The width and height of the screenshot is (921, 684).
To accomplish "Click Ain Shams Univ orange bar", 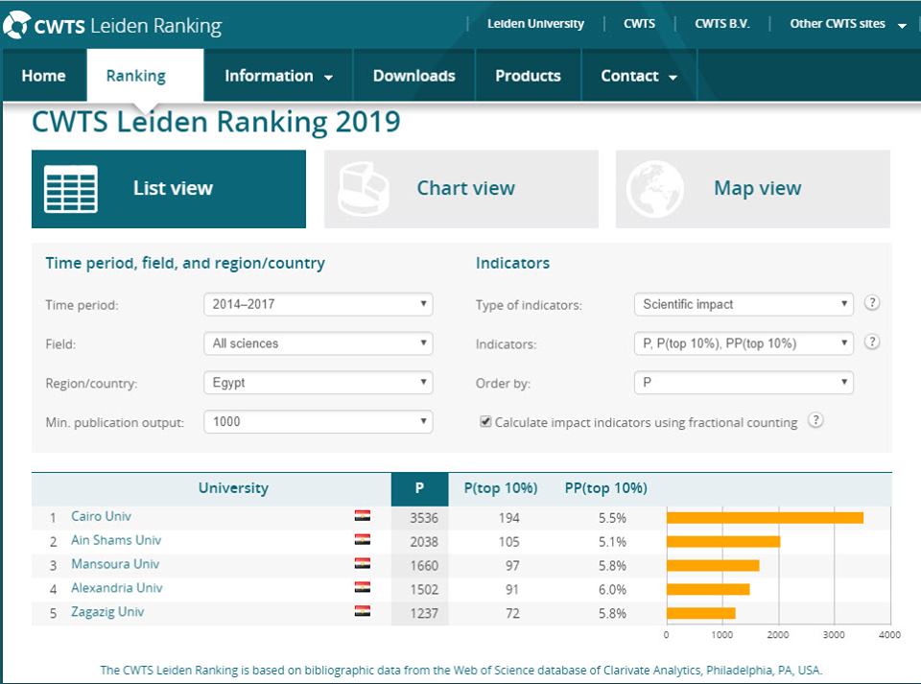I will point(723,541).
